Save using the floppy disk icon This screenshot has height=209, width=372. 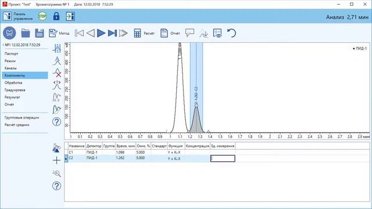pos(40,33)
